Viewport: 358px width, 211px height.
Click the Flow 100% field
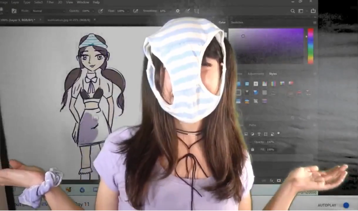121,11
